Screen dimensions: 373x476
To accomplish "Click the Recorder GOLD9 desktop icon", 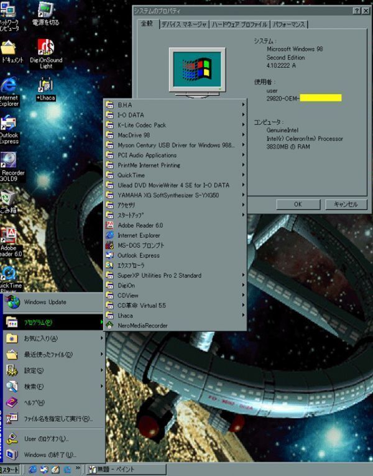I will pos(12,166).
